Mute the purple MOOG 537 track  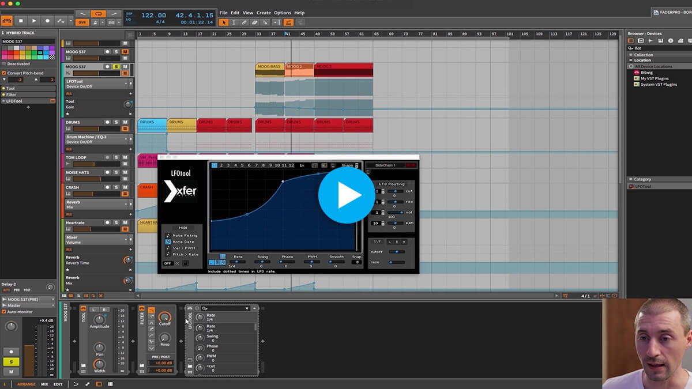click(x=125, y=52)
